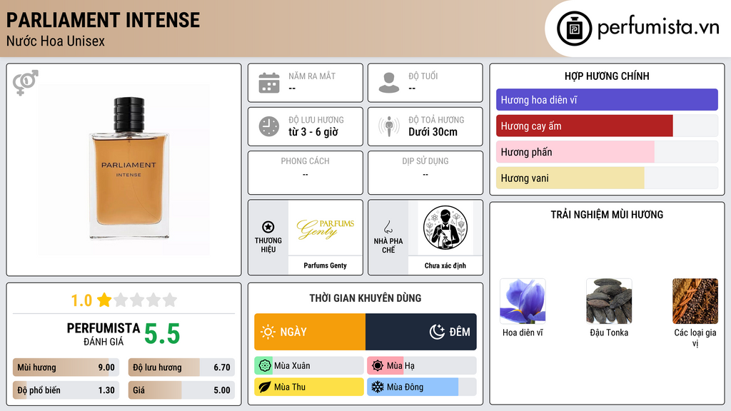Select the Mùa Hạ season chip
Viewport: 731px width, 411px height.
(421, 366)
